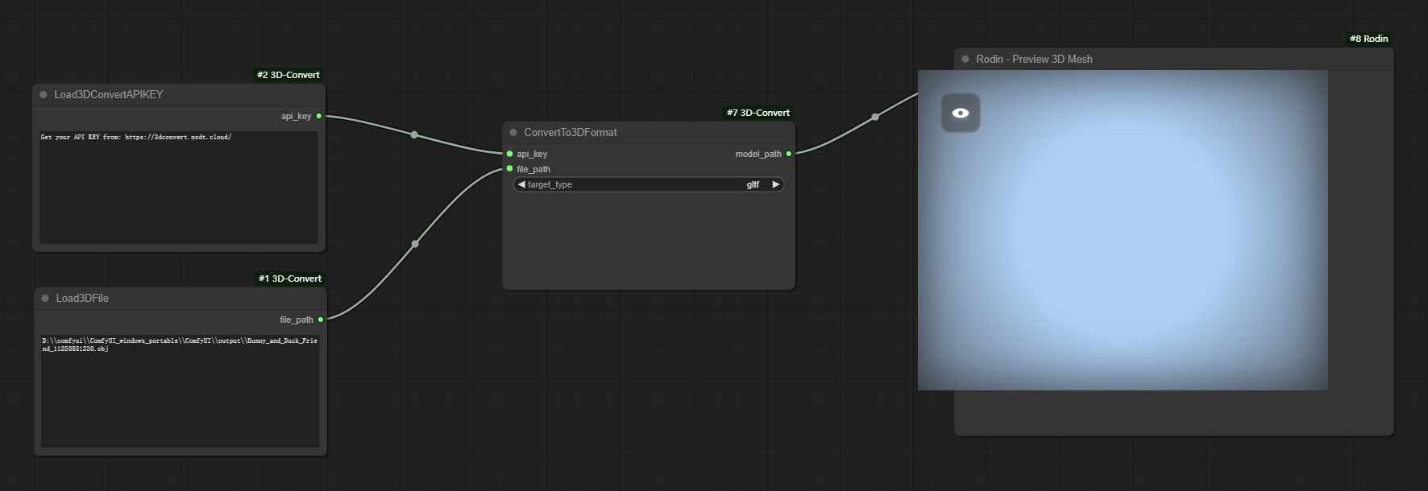
Task: Select the ConvertTo3DFormat node title
Action: click(x=571, y=133)
